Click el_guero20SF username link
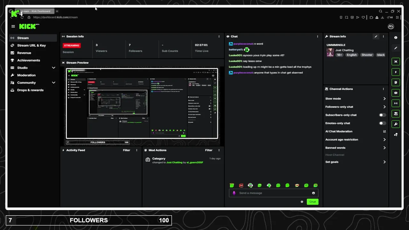Image resolution: width=409 pixels, height=230 pixels. click(x=195, y=163)
